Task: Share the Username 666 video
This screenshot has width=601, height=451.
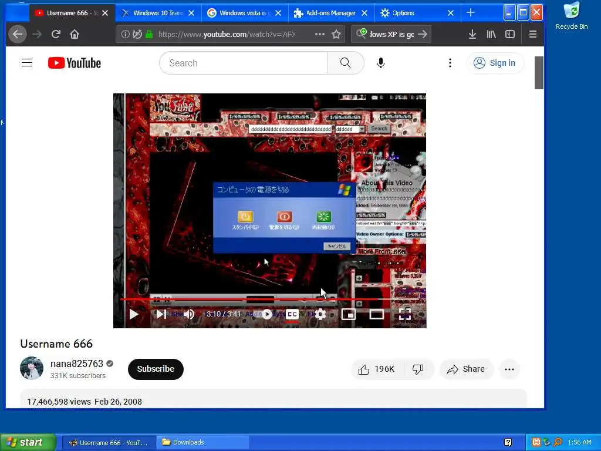Action: (466, 369)
